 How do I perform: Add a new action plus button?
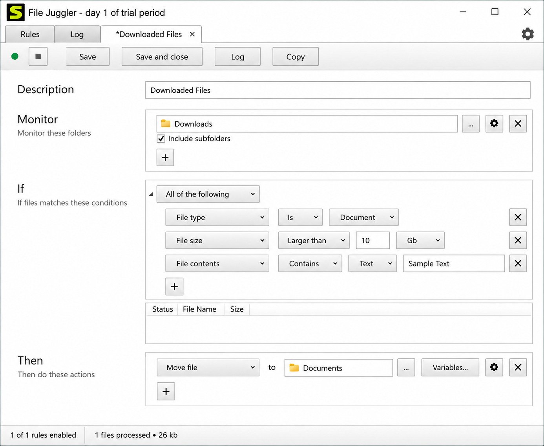pyautogui.click(x=166, y=391)
